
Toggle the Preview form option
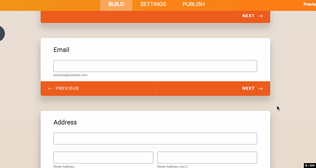310,4
